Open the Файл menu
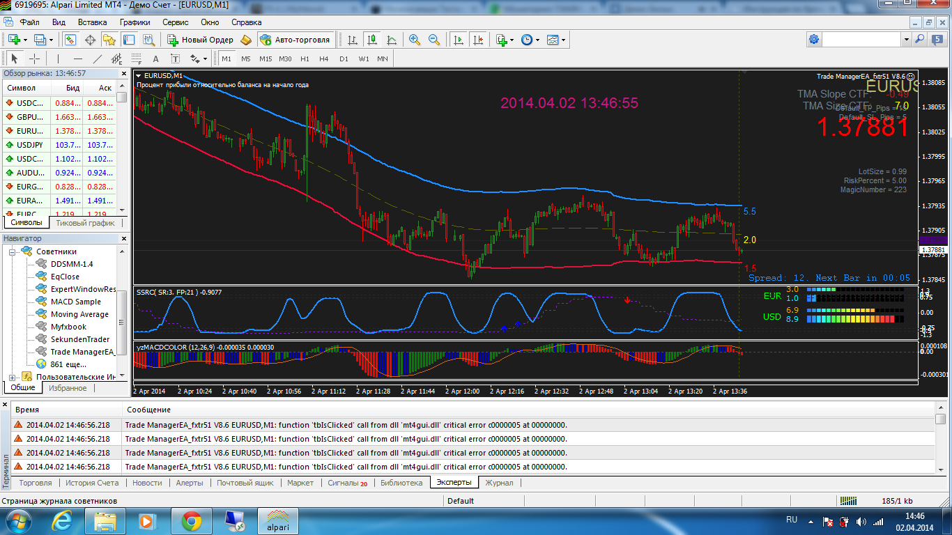This screenshot has width=952, height=535. [29, 22]
